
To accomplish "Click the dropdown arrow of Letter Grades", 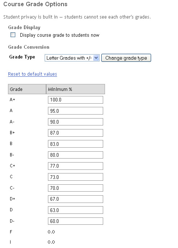I will coord(96,58).
